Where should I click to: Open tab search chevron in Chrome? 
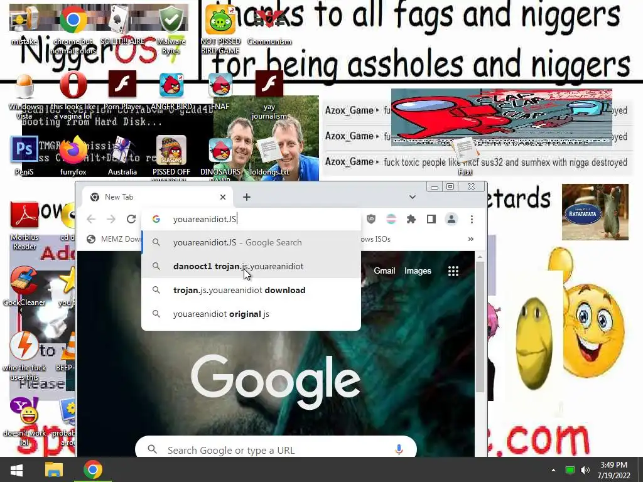pyautogui.click(x=412, y=197)
